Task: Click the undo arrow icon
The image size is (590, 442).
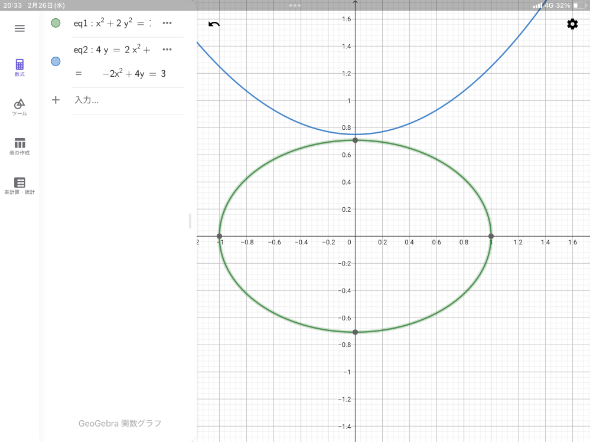Action: (214, 24)
